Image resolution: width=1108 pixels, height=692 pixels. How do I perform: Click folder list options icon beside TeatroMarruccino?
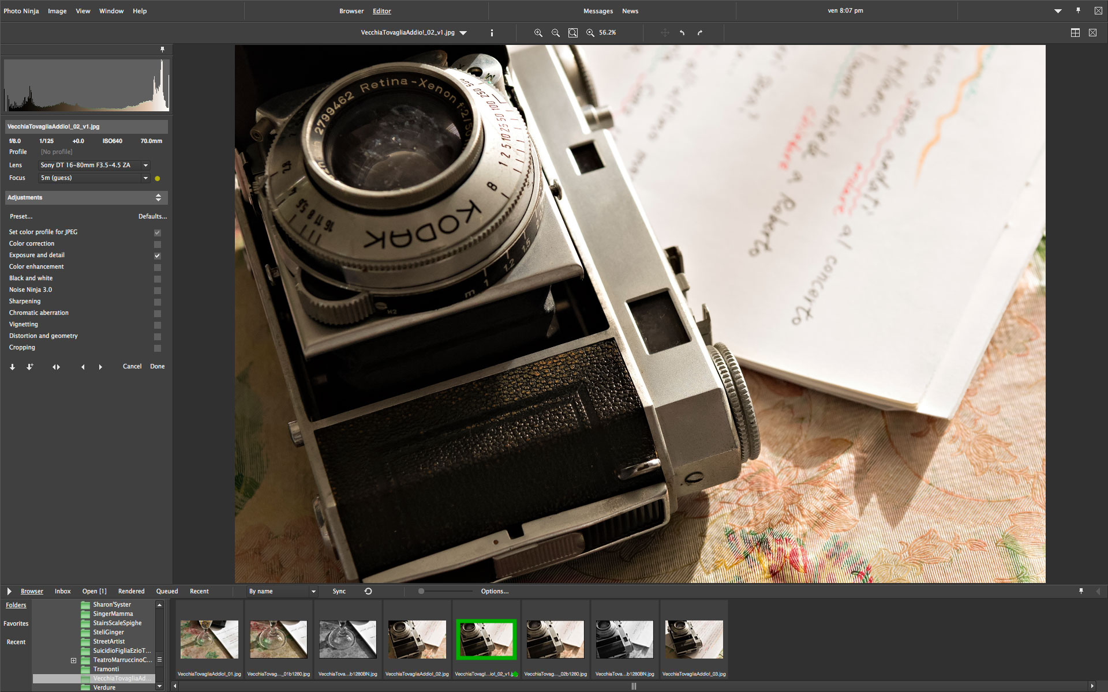click(x=160, y=660)
